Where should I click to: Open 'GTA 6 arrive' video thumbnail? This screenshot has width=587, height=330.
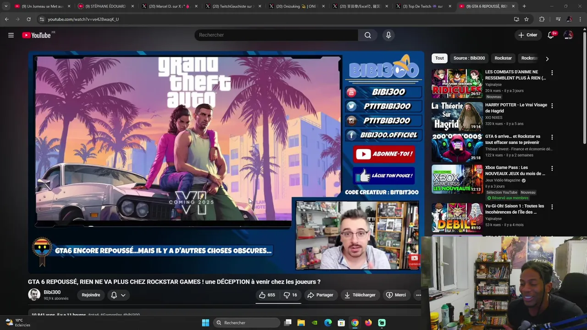tap(457, 148)
